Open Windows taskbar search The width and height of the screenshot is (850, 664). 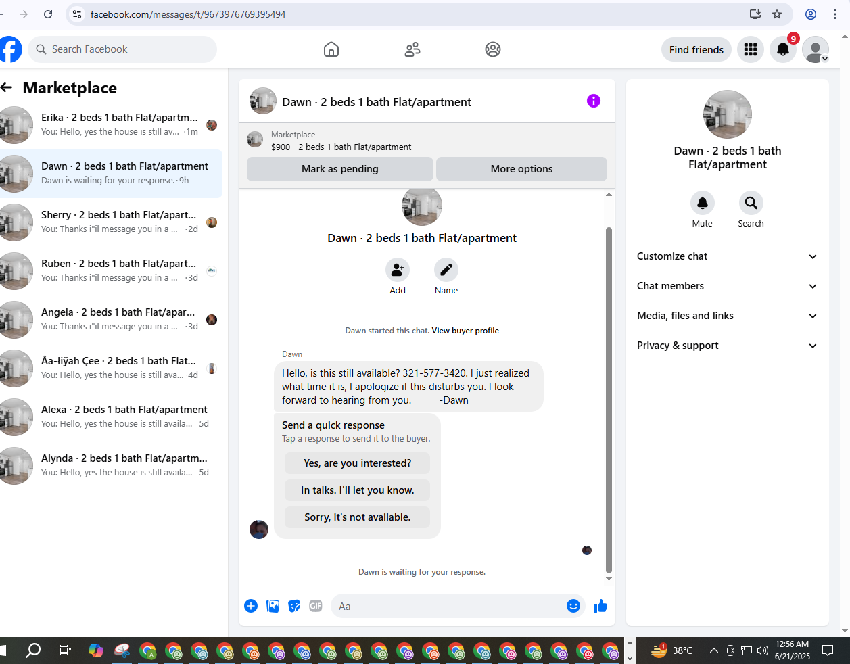coord(33,650)
